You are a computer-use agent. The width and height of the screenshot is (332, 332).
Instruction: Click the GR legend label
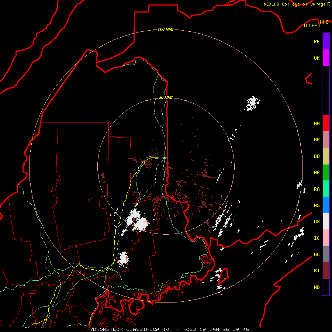click(317, 140)
